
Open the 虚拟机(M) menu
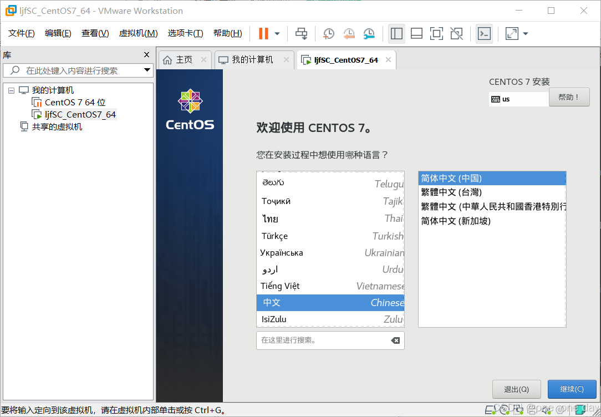[139, 33]
